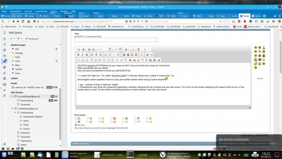Click the undo arrow in editor toolbar
The image size is (282, 159).
pyautogui.click(x=145, y=49)
